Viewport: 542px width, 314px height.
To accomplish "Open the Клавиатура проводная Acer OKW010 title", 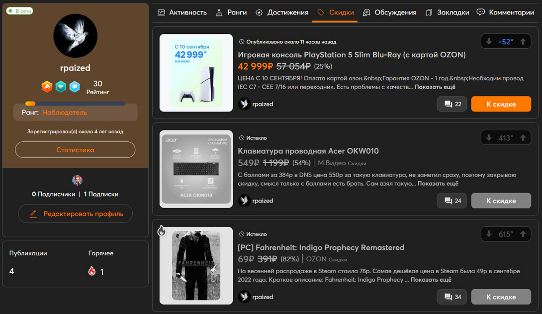I will [308, 151].
